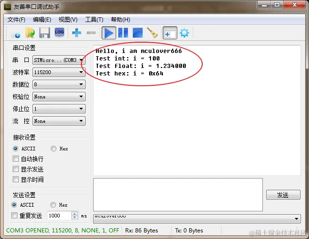Click the grey minus toolbar icon
The width and height of the screenshot is (309, 239).
[x=91, y=33]
